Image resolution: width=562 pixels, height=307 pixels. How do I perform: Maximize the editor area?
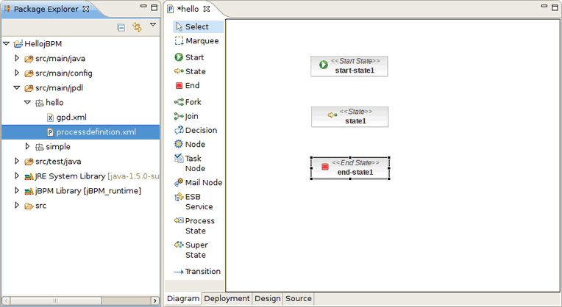coord(555,7)
